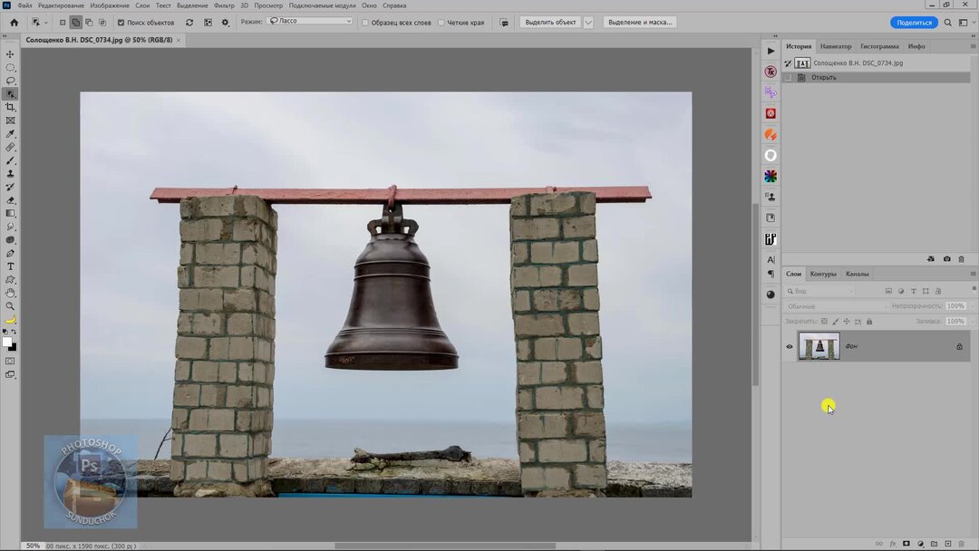
Task: Select the Eraser tool
Action: 10,200
